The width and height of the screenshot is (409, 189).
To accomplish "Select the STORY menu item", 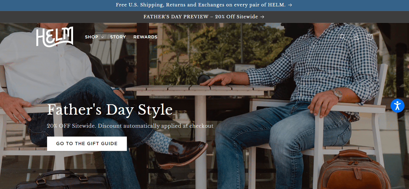I will pyautogui.click(x=118, y=37).
